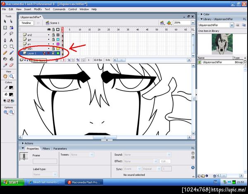Collapse the Library panel
The width and height of the screenshot is (248, 194).
(202, 19)
